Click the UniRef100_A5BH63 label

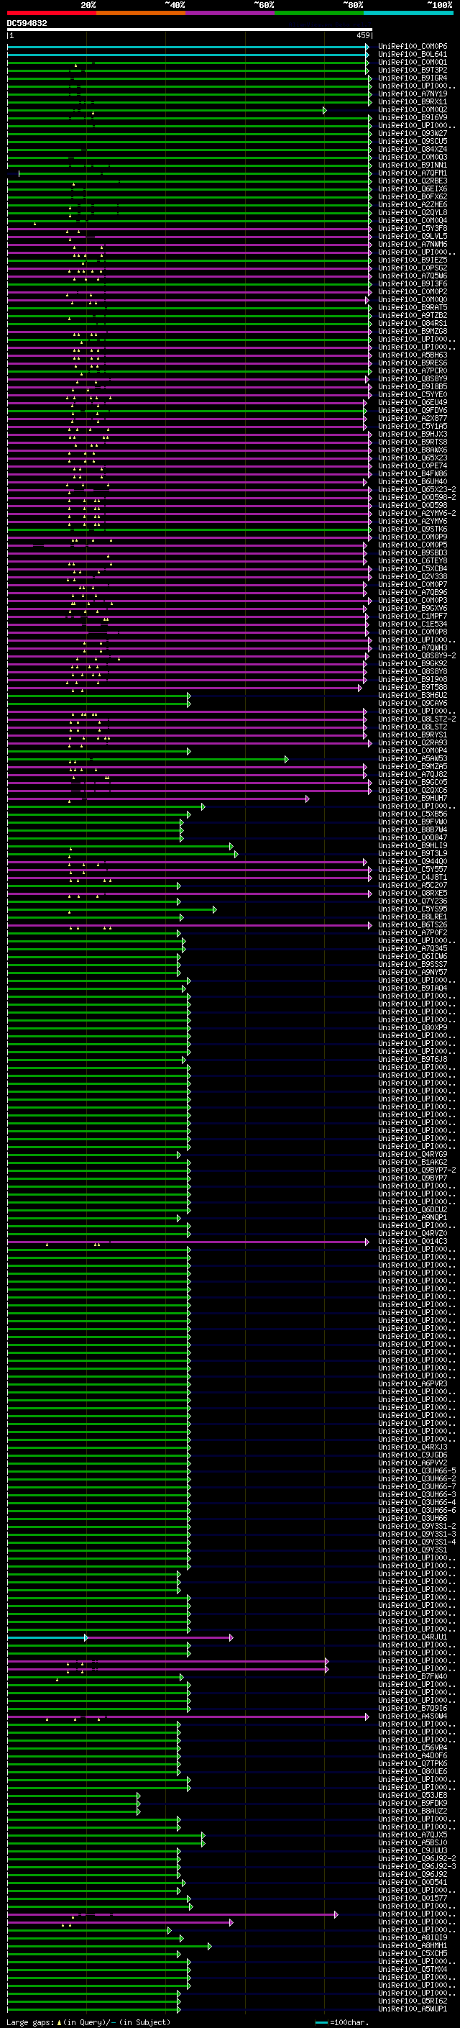[x=413, y=355]
